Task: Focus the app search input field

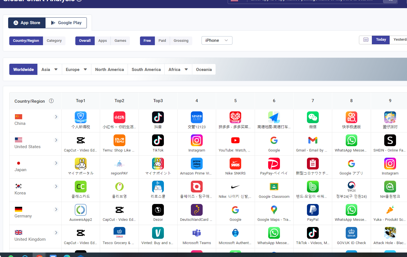Action: coord(315,1)
